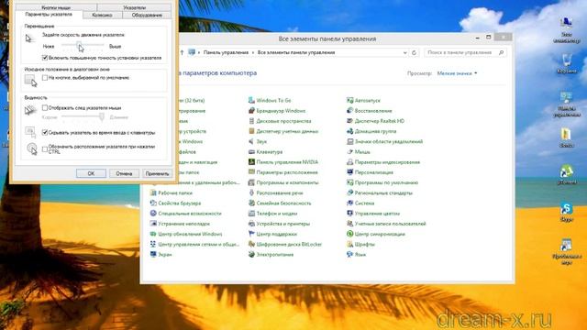
Task: Open Телефон и модем icon
Action: point(251,214)
